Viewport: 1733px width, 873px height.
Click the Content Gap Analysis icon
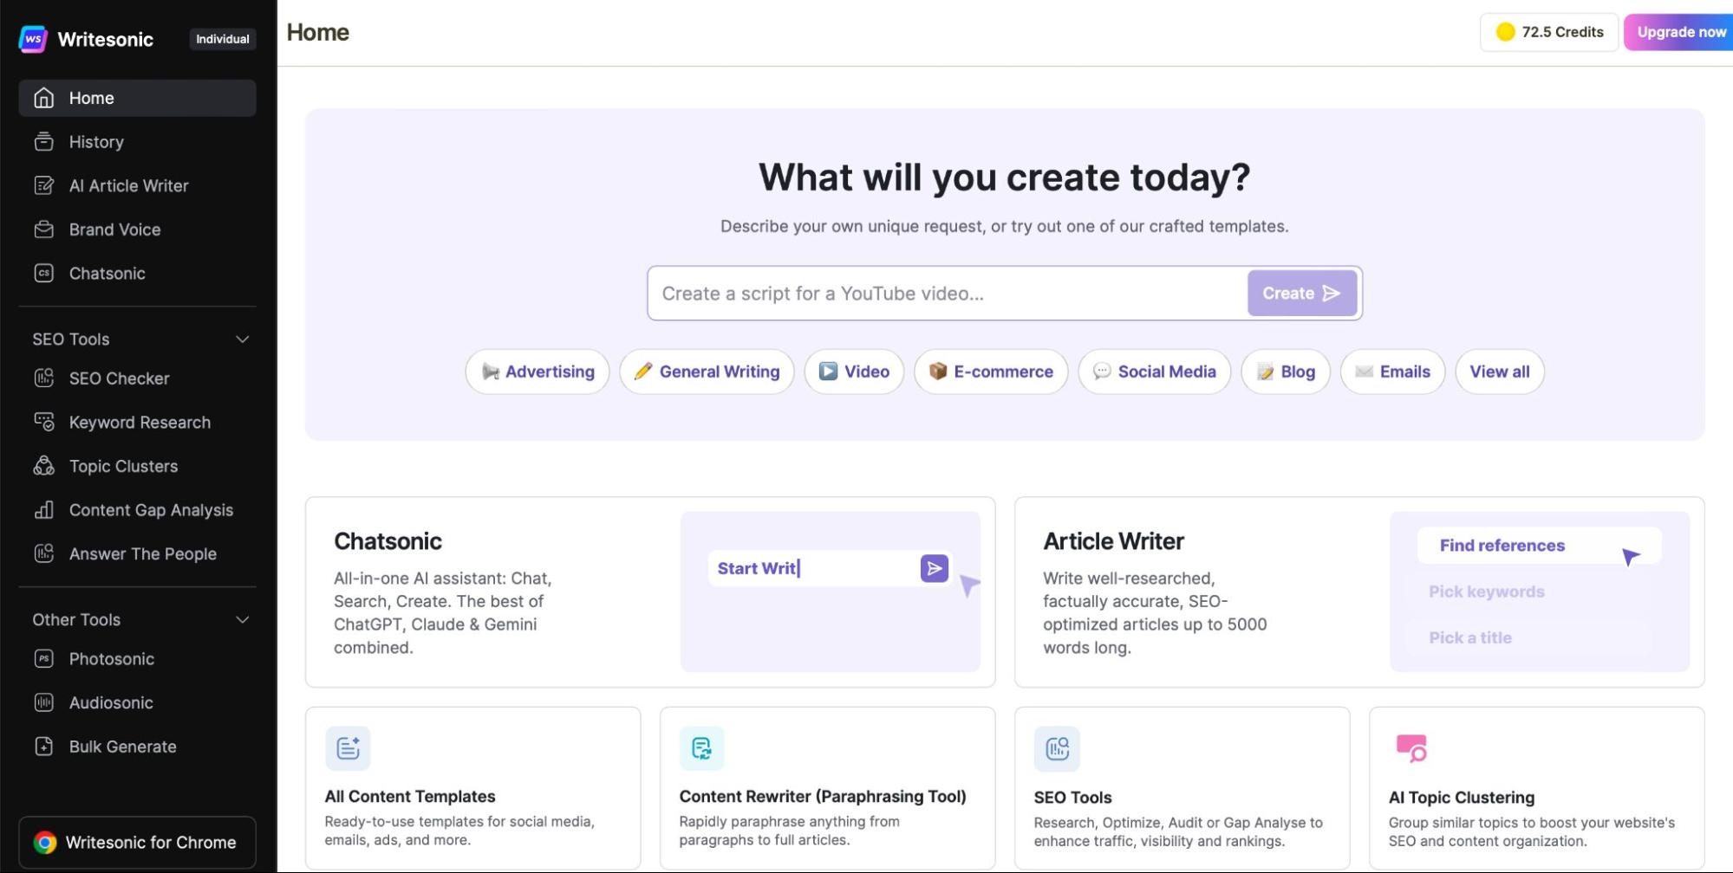click(44, 510)
